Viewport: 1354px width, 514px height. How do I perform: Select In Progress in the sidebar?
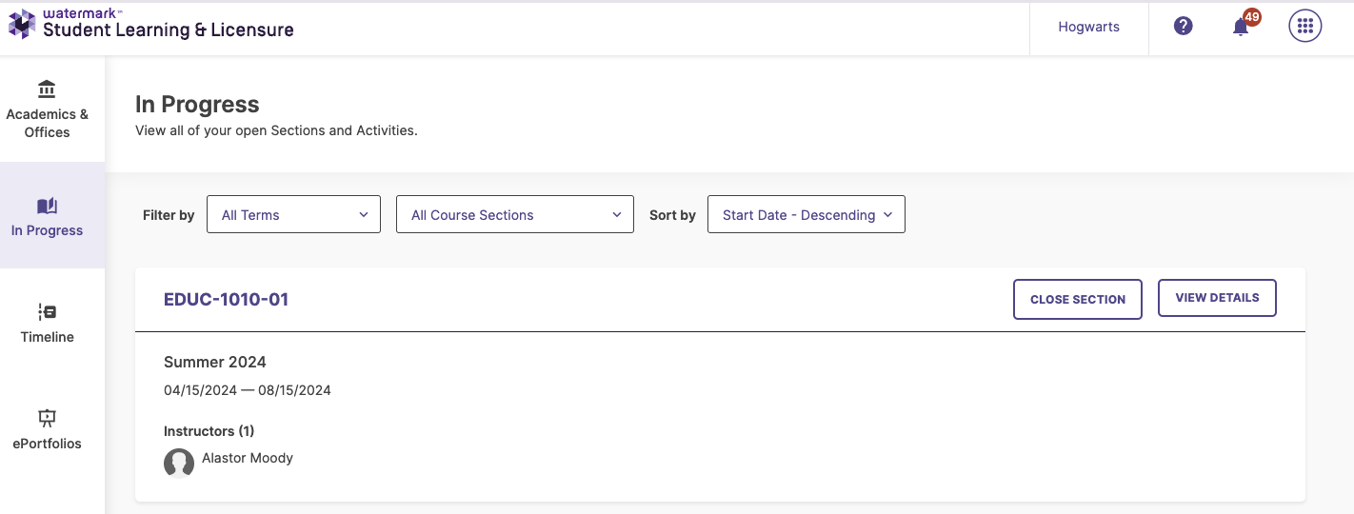pyautogui.click(x=52, y=215)
